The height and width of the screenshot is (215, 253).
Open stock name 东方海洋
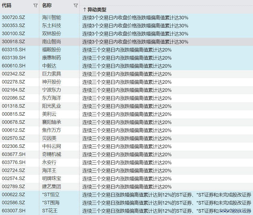pyautogui.click(x=52, y=98)
